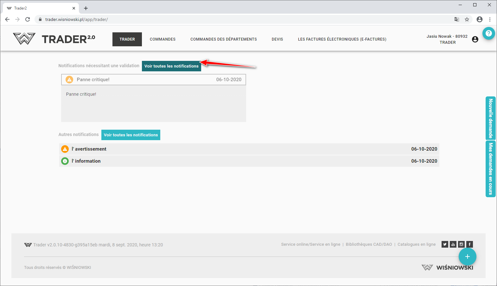Click Voir toutes les notifications beside validation
The height and width of the screenshot is (286, 497).
[171, 66]
